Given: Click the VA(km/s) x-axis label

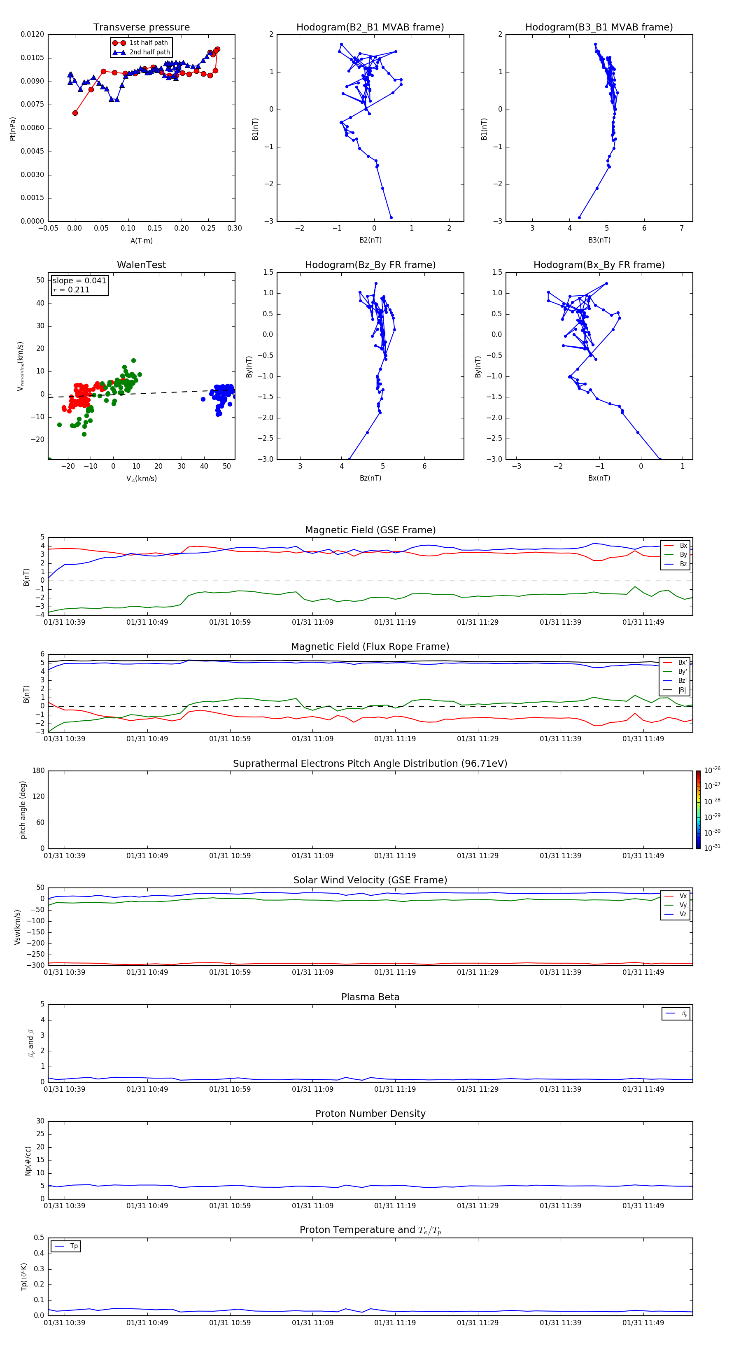Looking at the screenshot, I should tap(141, 479).
